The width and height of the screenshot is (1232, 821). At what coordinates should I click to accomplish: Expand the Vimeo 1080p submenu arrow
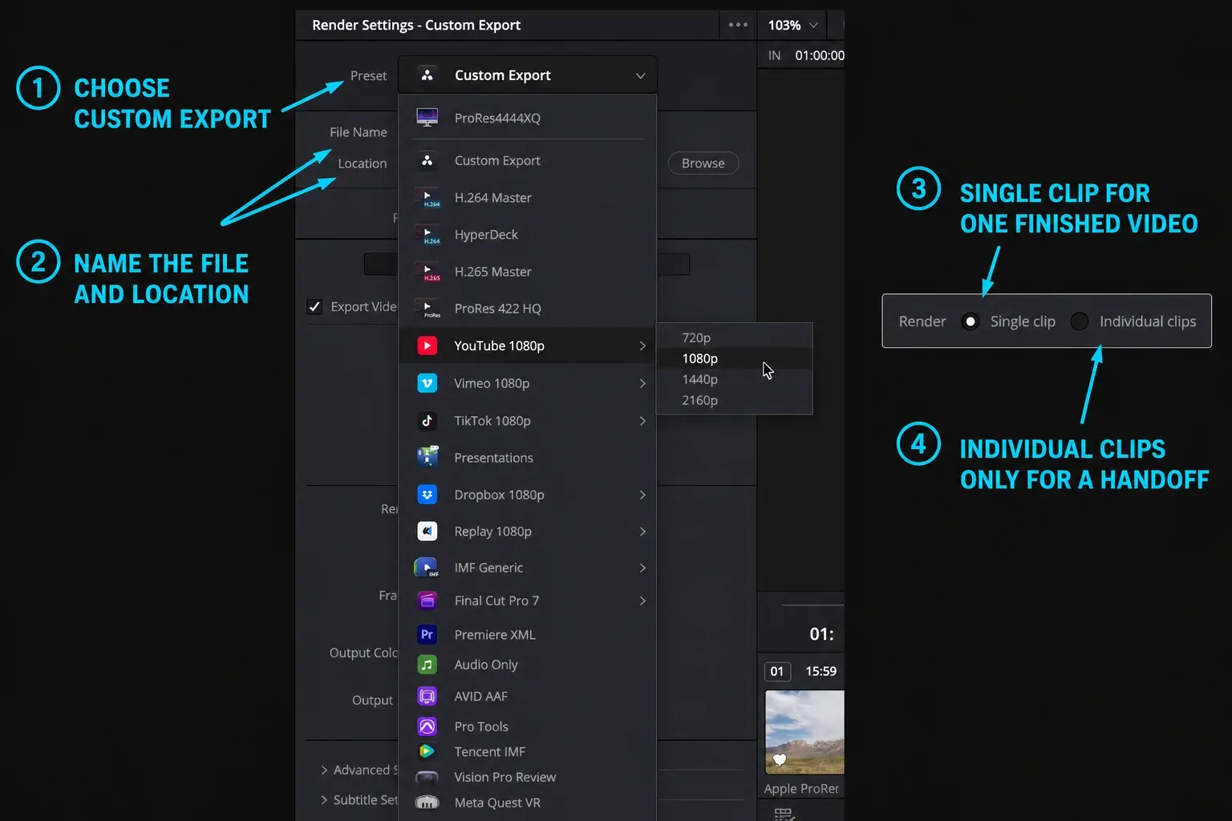[x=642, y=383]
